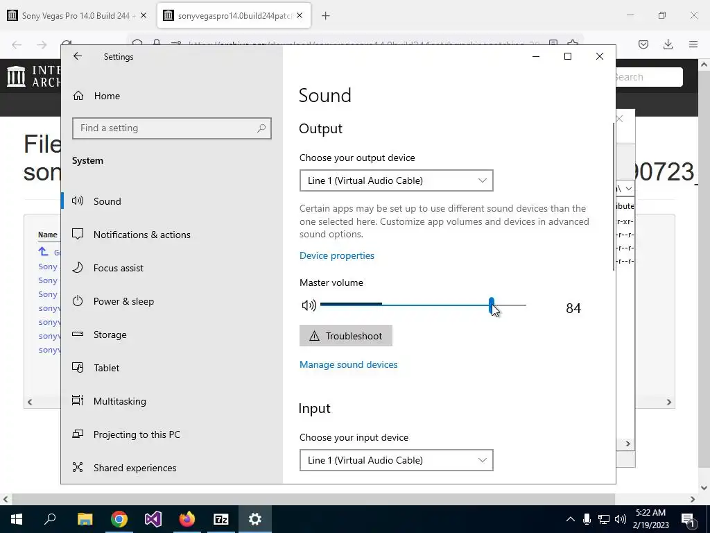
Task: Focus the Find a setting search box
Action: click(x=172, y=128)
